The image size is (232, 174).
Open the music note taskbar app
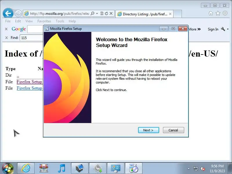click(x=61, y=168)
